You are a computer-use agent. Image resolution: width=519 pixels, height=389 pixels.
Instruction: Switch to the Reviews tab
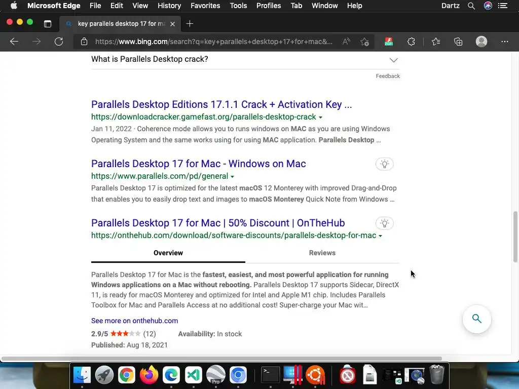[x=322, y=253]
